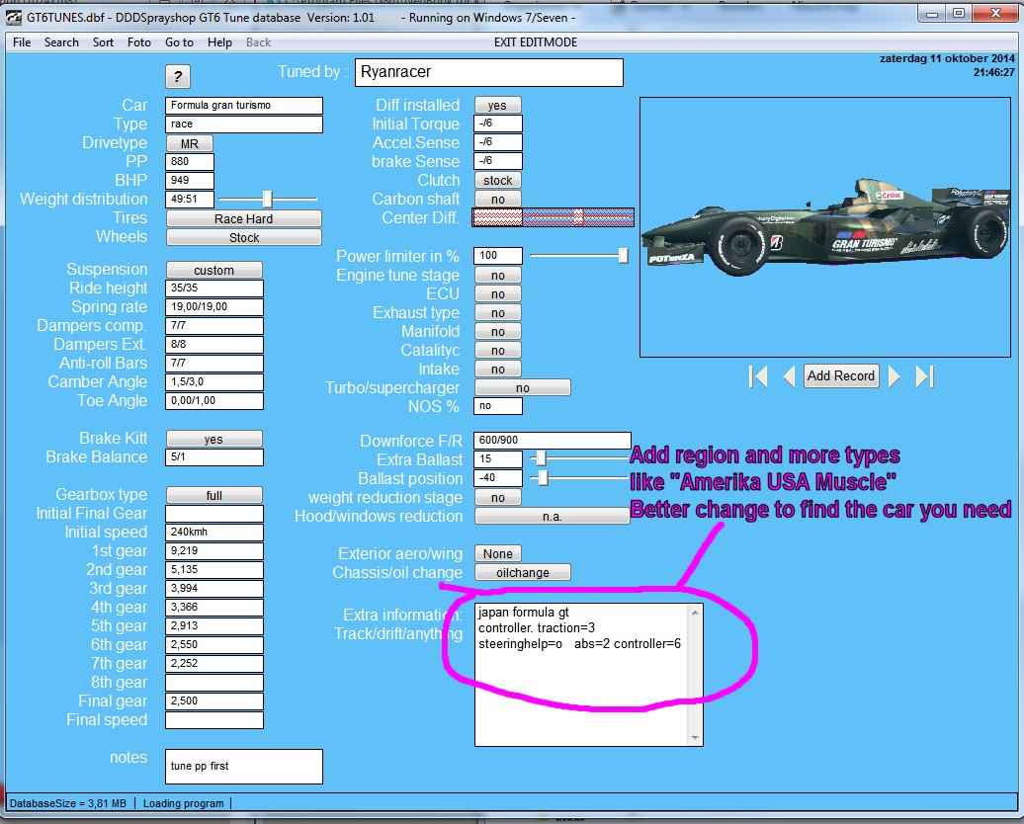
Task: Click the Ballast position slider handle
Action: point(543,478)
